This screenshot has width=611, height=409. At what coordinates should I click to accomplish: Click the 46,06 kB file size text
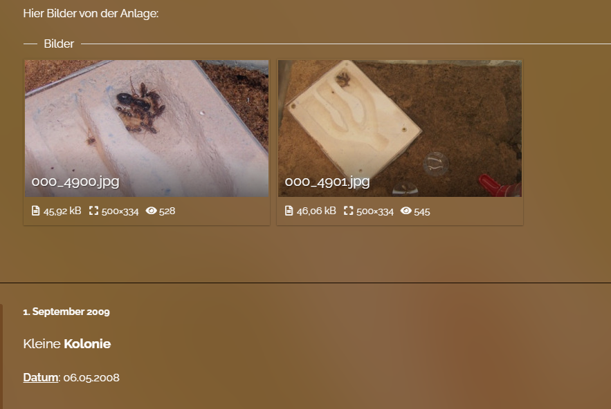coord(316,211)
